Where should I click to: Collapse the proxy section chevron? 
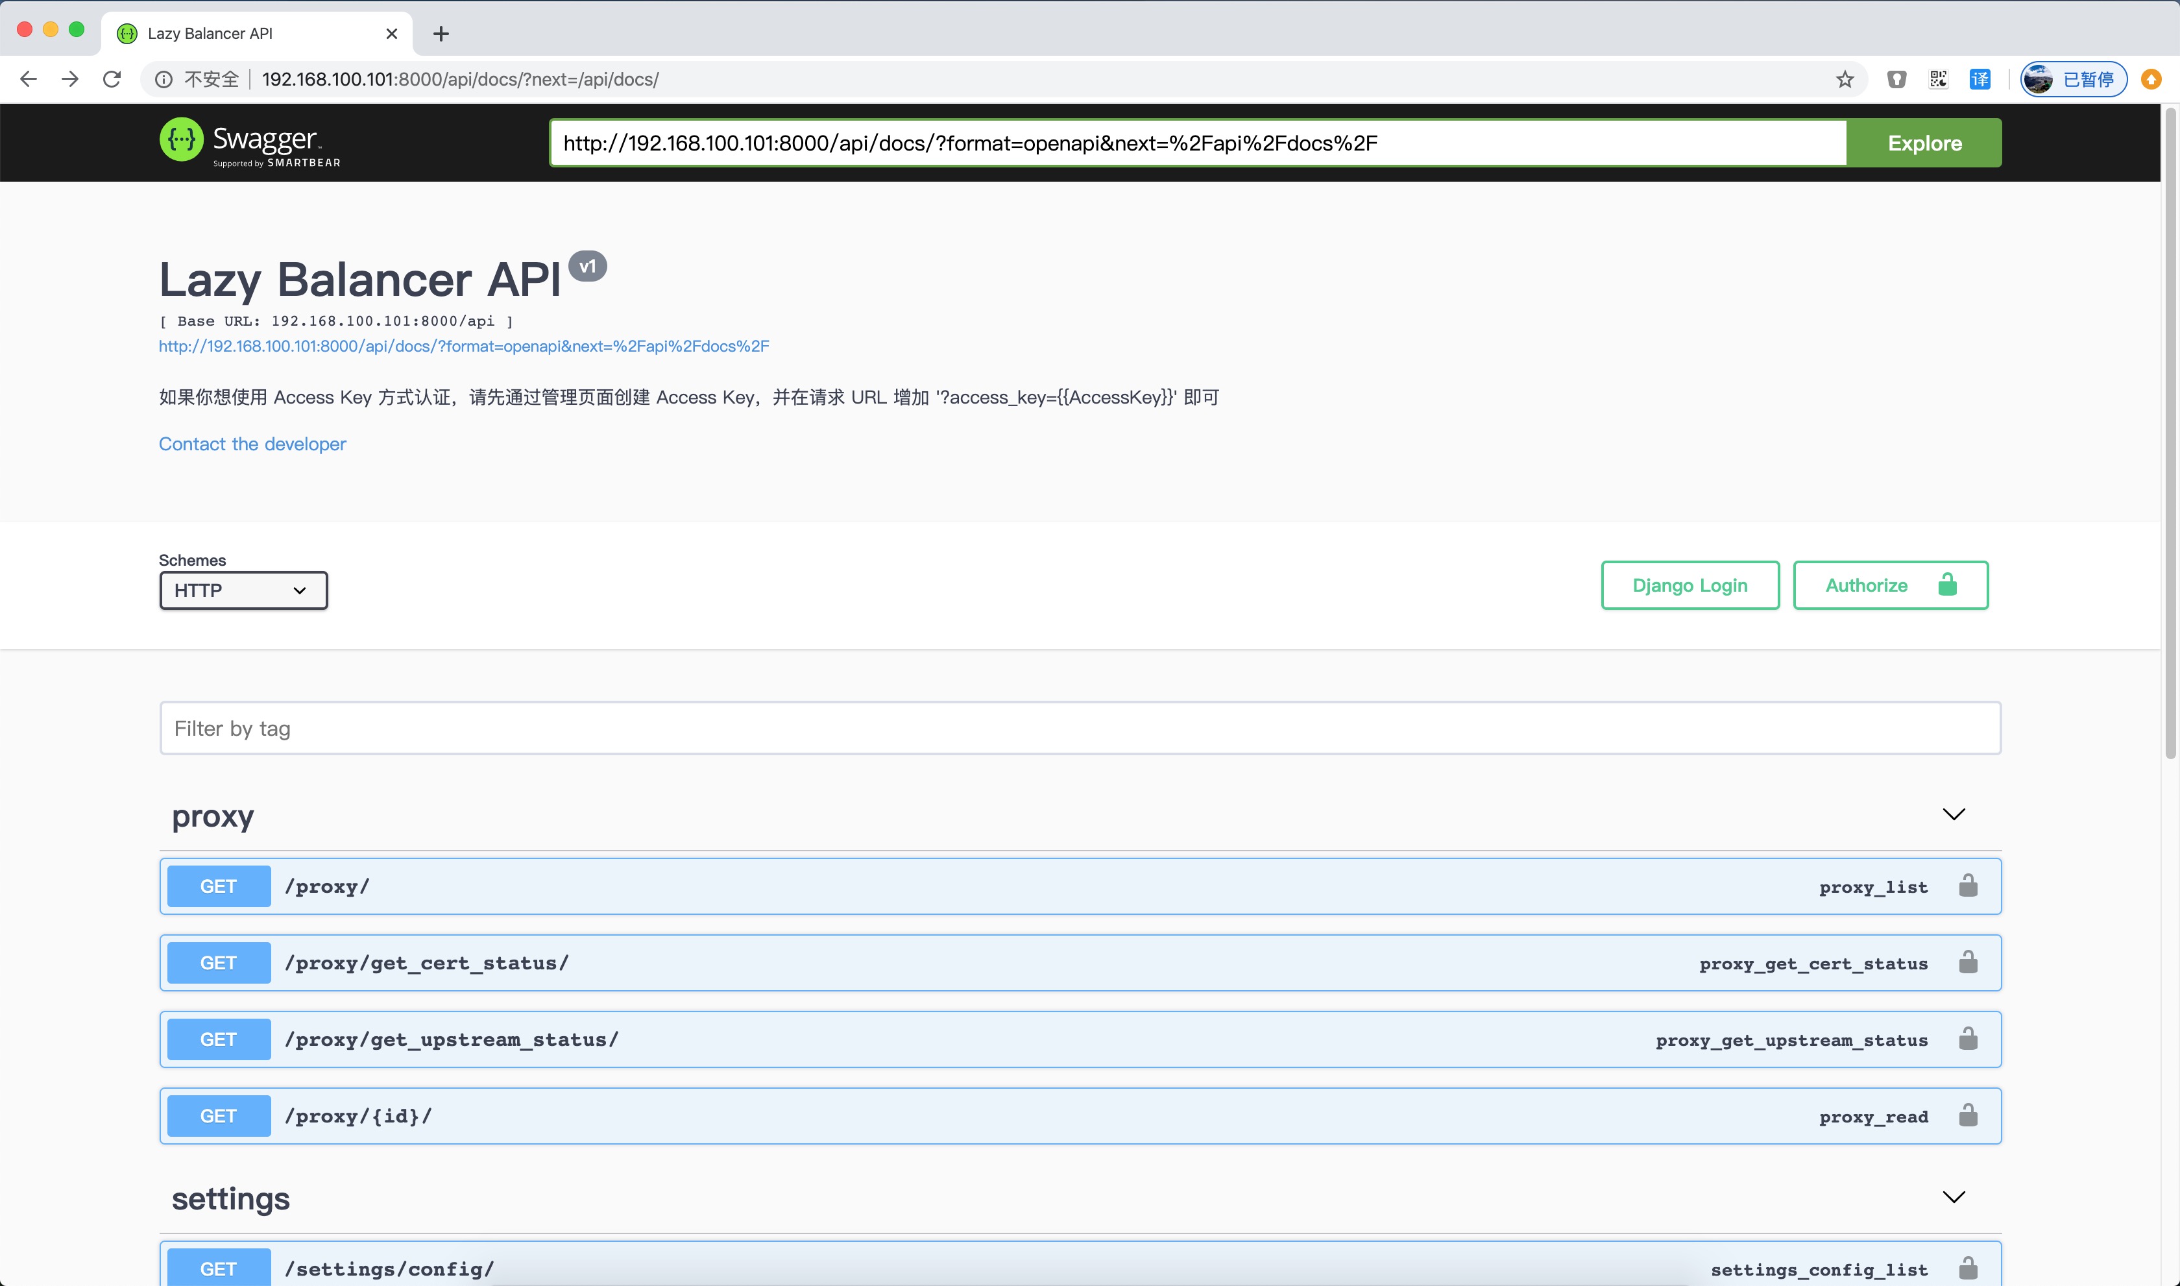tap(1953, 814)
